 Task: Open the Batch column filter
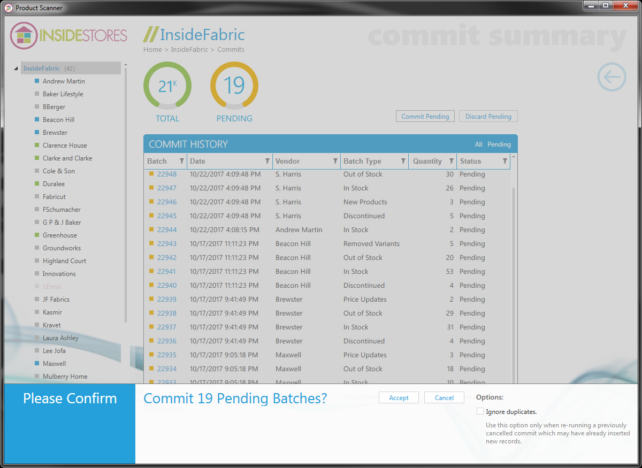tap(182, 161)
